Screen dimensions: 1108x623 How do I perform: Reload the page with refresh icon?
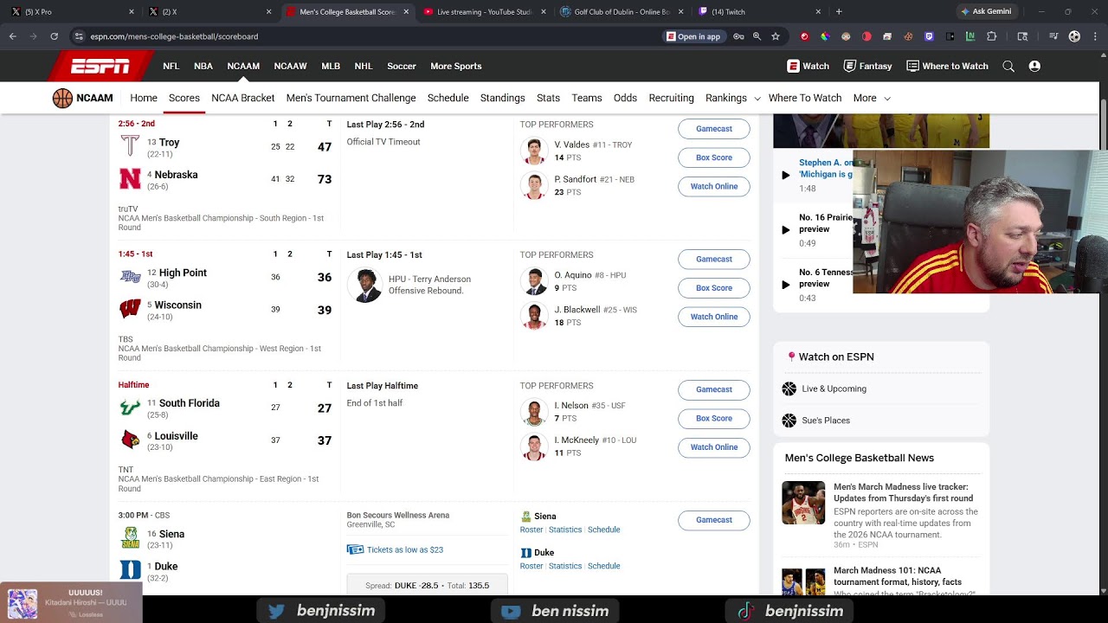54,36
